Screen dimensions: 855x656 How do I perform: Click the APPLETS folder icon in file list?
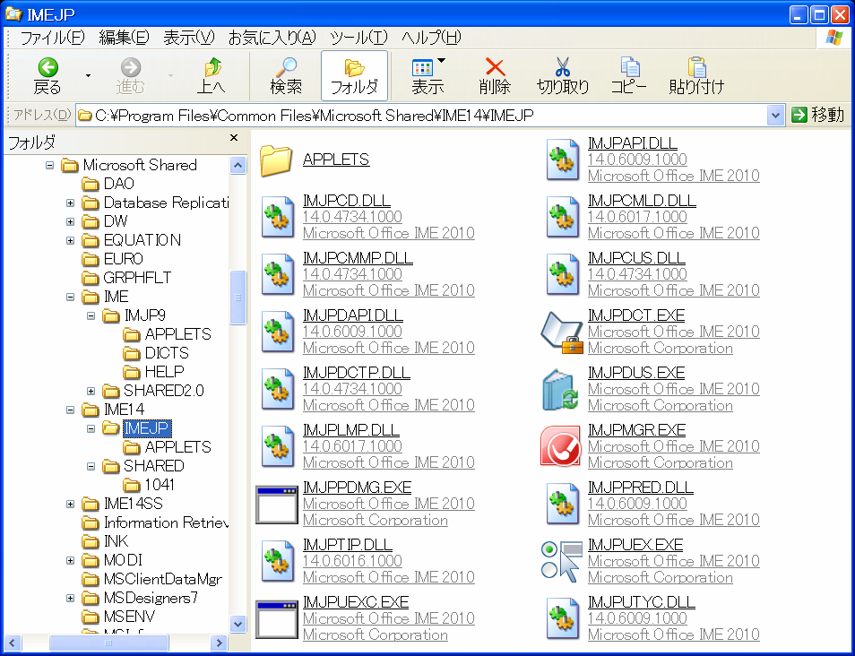pyautogui.click(x=276, y=160)
